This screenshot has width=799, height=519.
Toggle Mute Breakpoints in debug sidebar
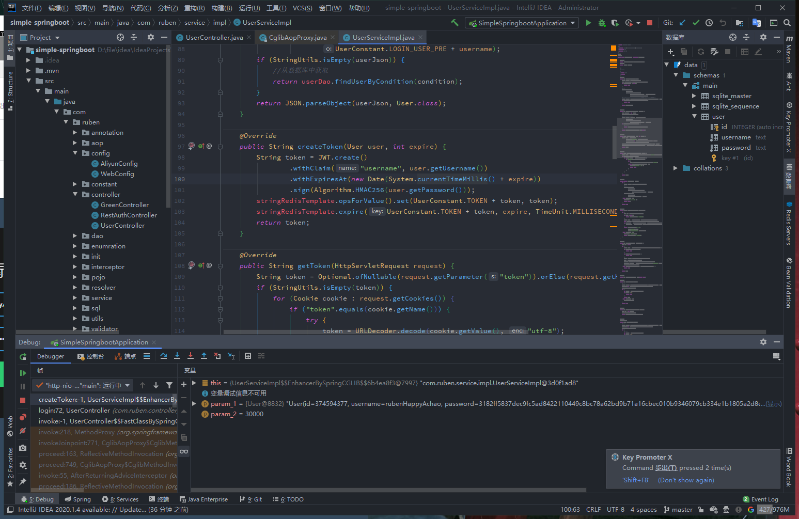click(x=23, y=431)
